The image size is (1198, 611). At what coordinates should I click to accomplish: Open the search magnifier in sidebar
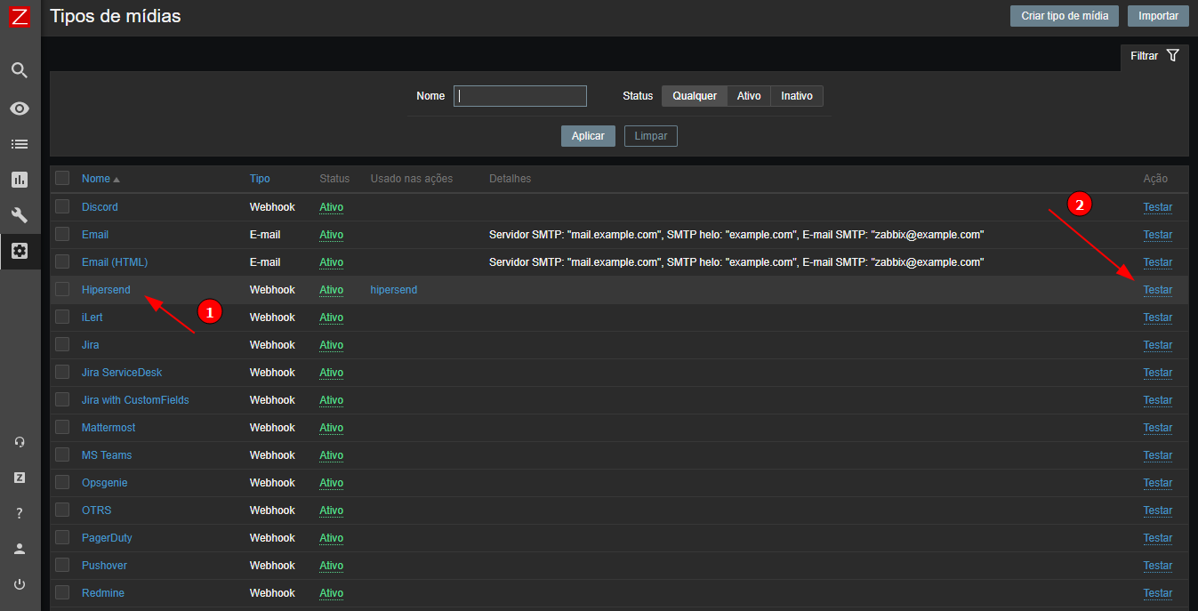[20, 70]
